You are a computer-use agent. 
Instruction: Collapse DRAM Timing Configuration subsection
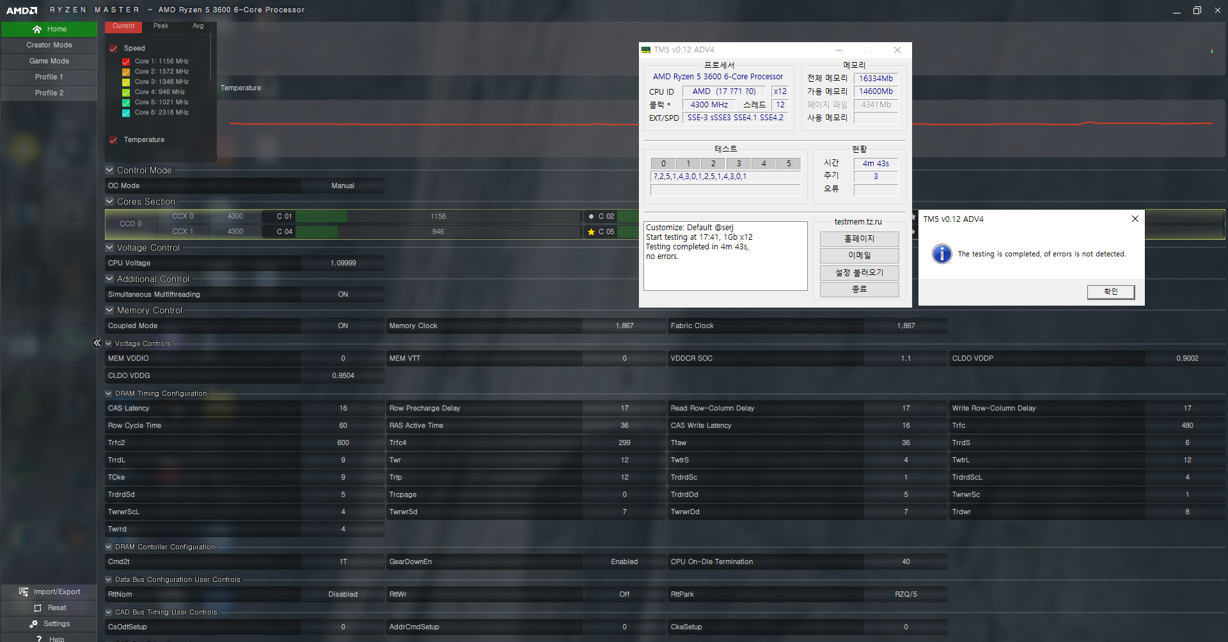coord(109,393)
